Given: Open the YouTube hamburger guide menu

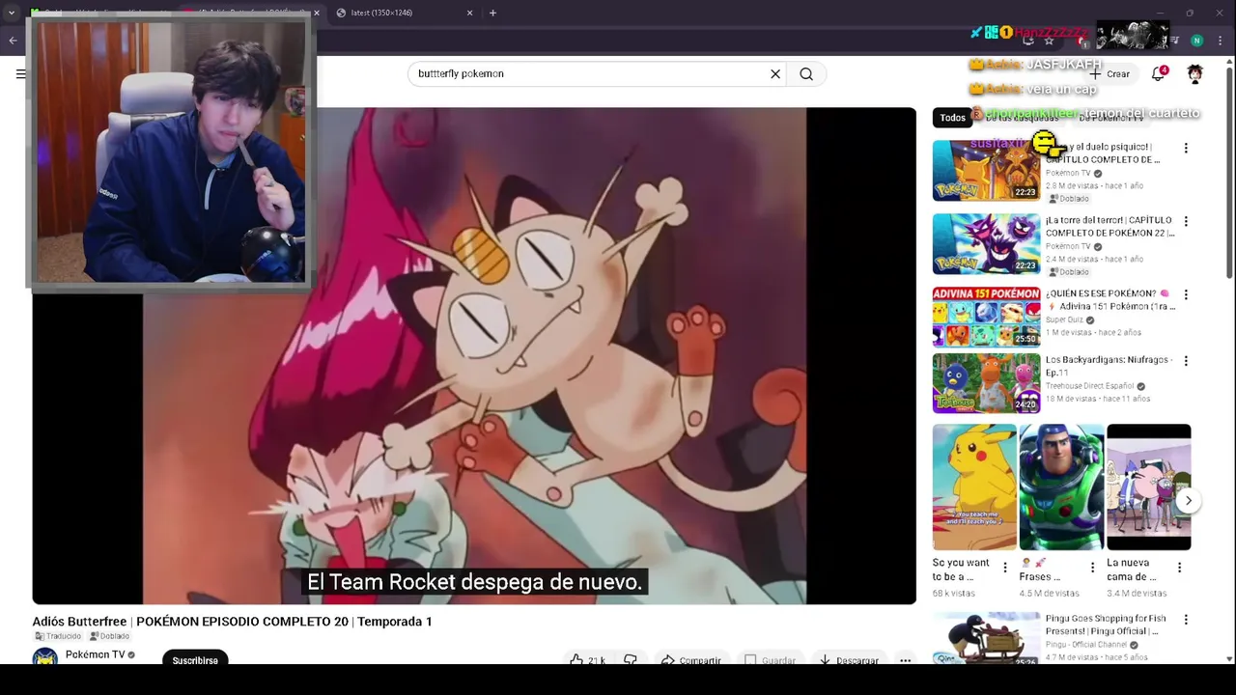Looking at the screenshot, I should point(21,73).
